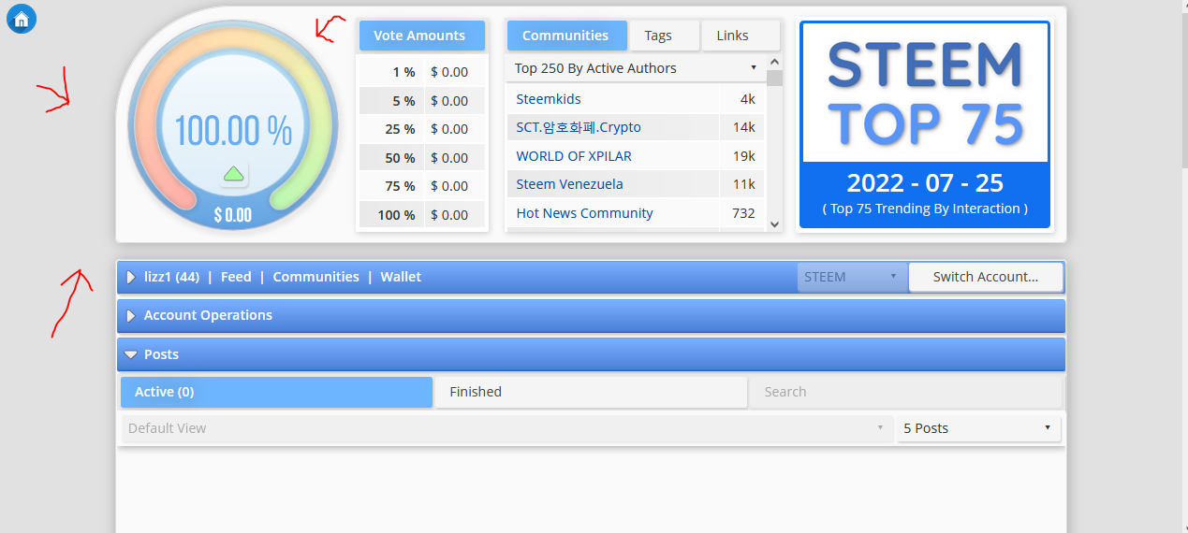Click the 732 count for Hot News Community
The height and width of the screenshot is (533, 1188).
tap(743, 213)
